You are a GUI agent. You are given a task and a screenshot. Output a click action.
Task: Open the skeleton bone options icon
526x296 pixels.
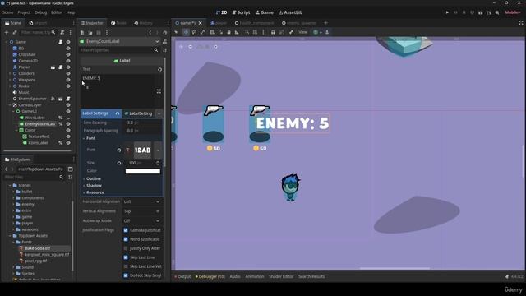(x=291, y=32)
